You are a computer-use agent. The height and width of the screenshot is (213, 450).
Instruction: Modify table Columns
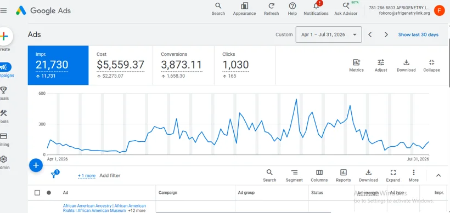tap(319, 176)
